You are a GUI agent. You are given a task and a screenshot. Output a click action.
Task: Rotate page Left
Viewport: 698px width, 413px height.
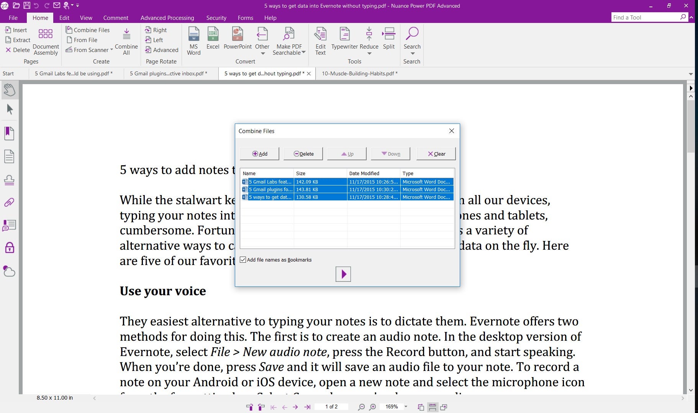(x=154, y=40)
